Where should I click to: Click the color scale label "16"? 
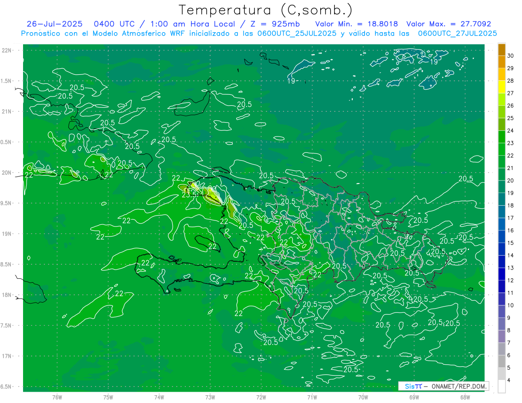coord(511,230)
